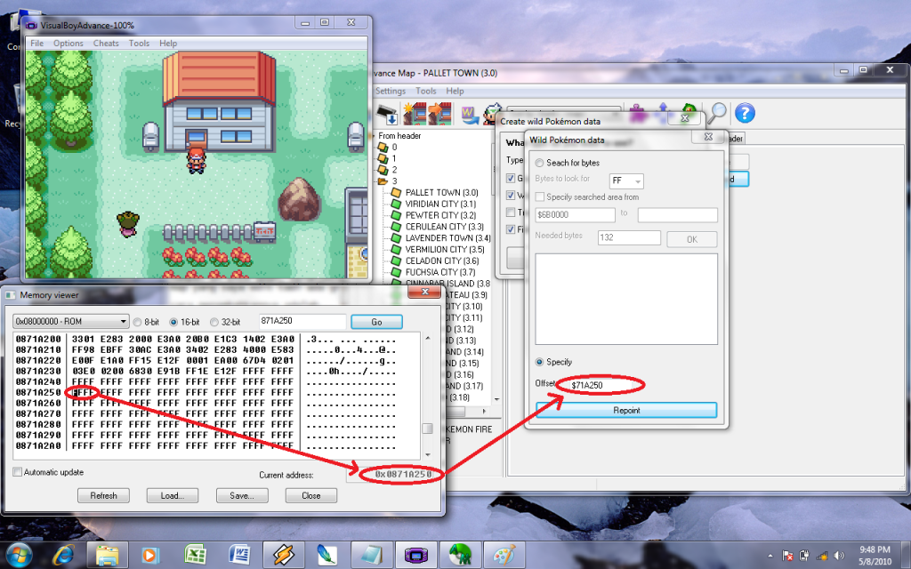Open the FF bytes to look for dropdown
Image resolution: width=911 pixels, height=569 pixels.
coord(626,180)
